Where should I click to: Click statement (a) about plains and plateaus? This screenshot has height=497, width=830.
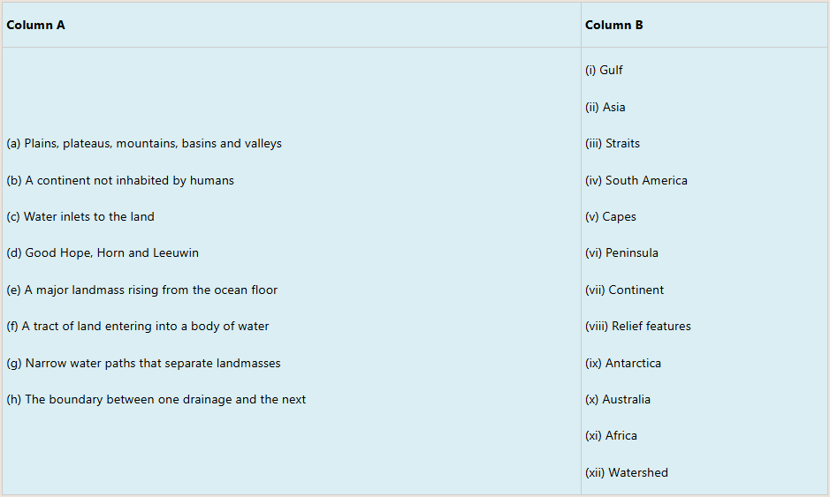coord(144,143)
